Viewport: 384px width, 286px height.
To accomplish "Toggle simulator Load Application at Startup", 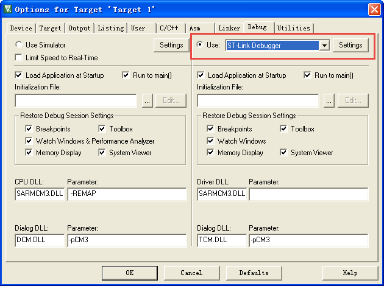I will [x=19, y=75].
